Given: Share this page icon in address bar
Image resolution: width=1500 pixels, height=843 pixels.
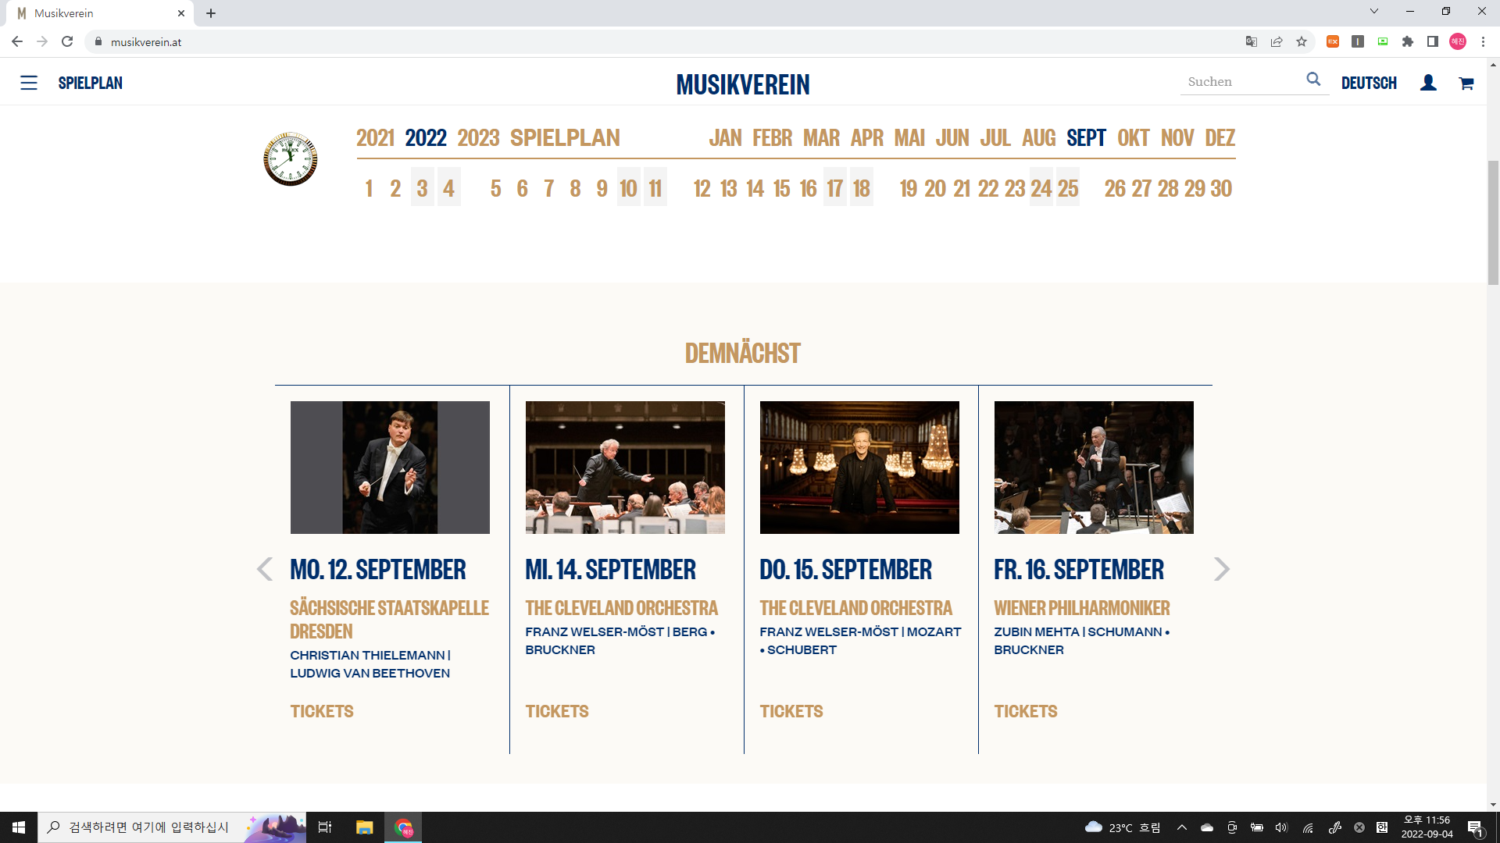Looking at the screenshot, I should (1277, 41).
